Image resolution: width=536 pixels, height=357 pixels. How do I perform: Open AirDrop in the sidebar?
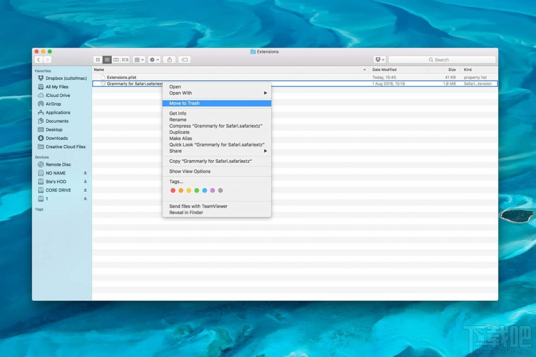(53, 104)
